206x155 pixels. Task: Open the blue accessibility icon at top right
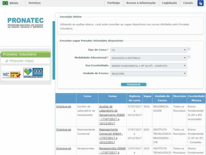click(200, 3)
